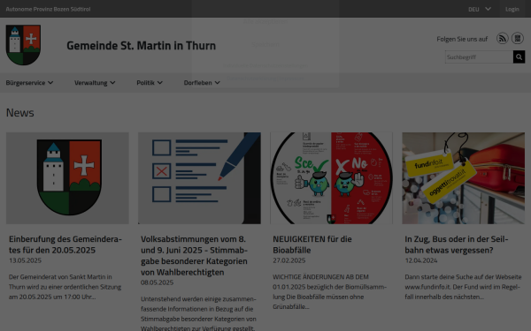Click the magnifier search button

(519, 57)
